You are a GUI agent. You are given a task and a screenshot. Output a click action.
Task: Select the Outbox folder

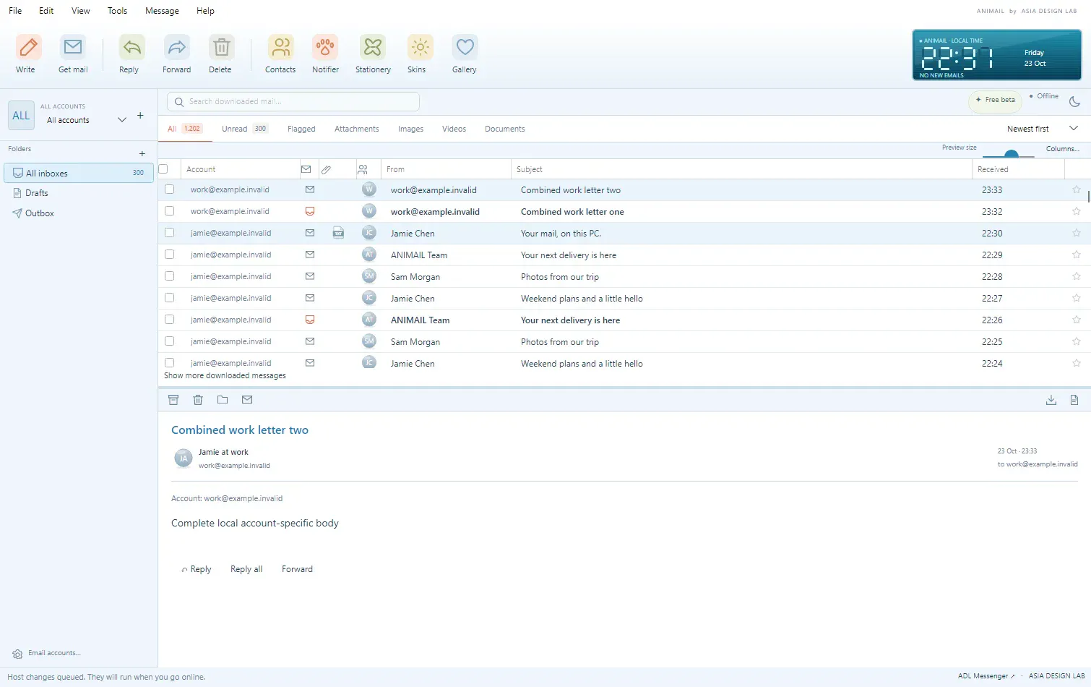point(79,213)
